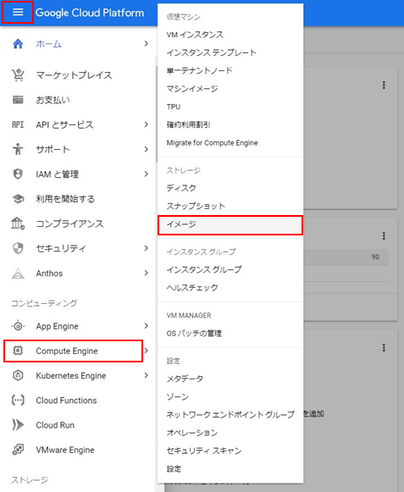Click the IAM shield icon
Screen dimensions: 404x492
pyautogui.click(x=18, y=174)
